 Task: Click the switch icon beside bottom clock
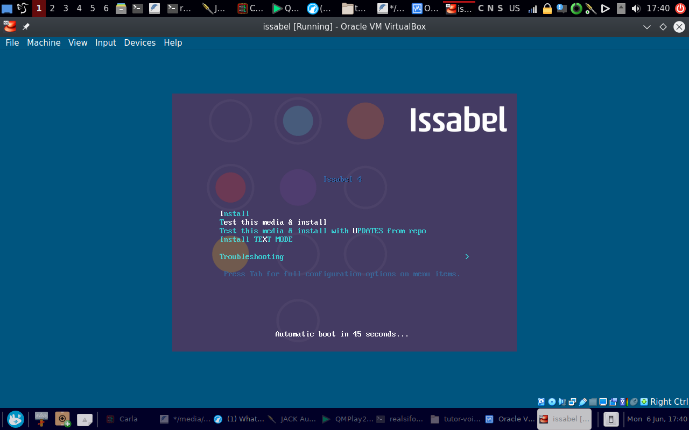611,419
